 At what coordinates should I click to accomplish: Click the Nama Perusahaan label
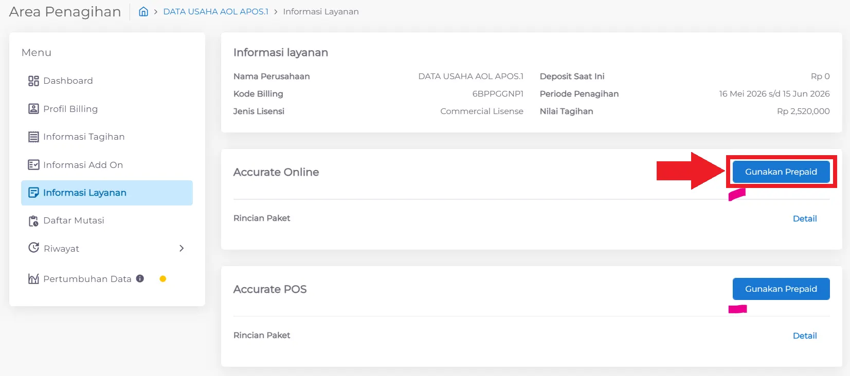coord(272,76)
